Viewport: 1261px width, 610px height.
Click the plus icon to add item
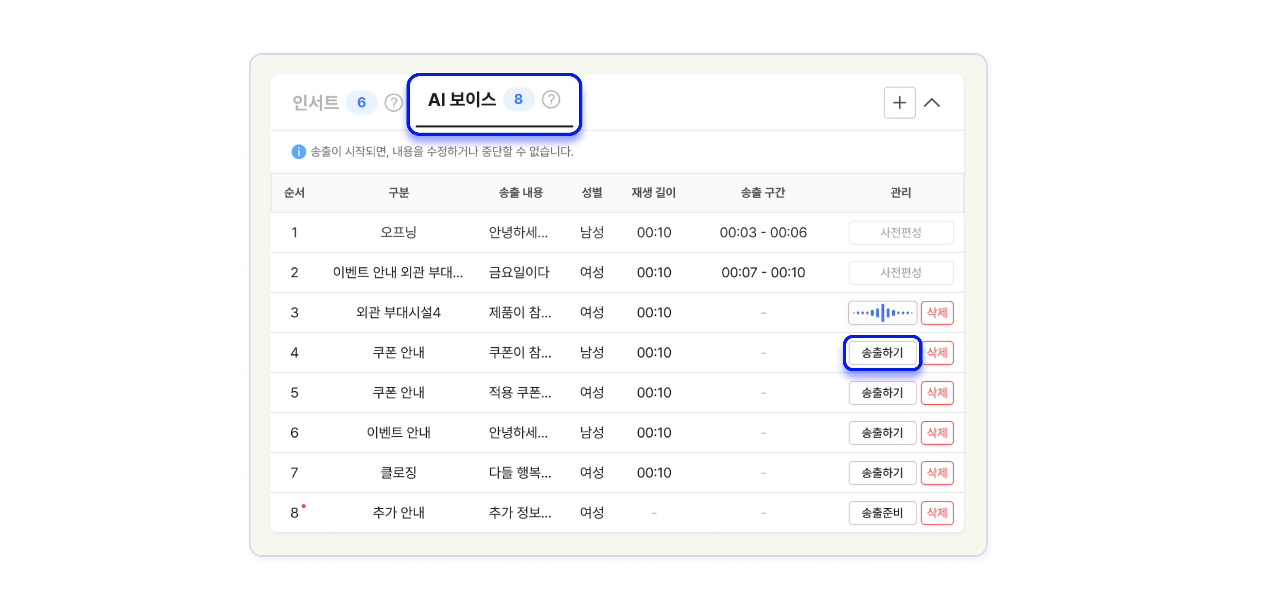tap(899, 103)
